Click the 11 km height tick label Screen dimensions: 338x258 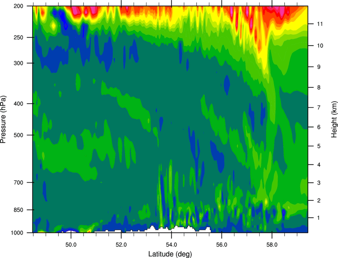coord(320,24)
